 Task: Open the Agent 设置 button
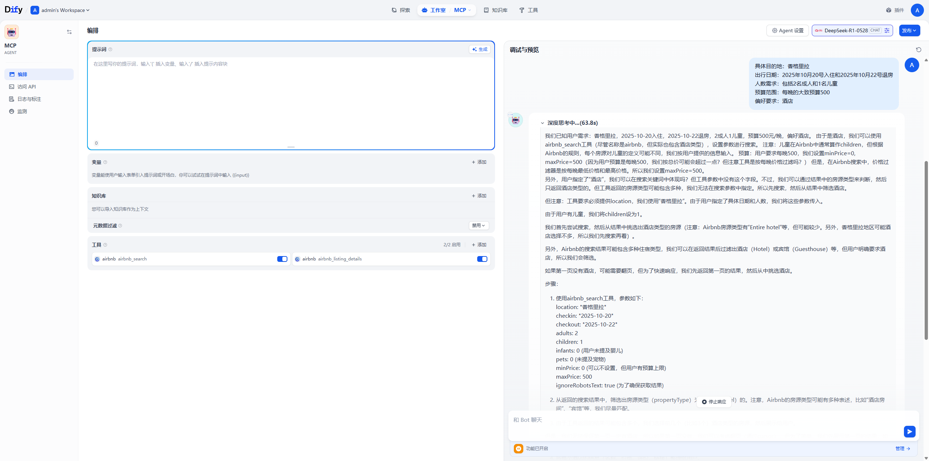(x=787, y=30)
